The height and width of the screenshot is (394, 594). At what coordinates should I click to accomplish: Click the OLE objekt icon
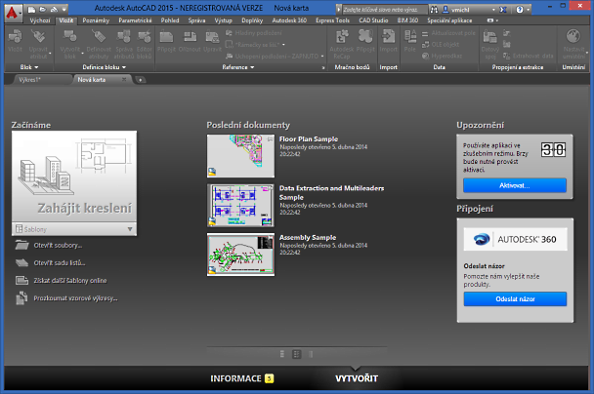425,45
